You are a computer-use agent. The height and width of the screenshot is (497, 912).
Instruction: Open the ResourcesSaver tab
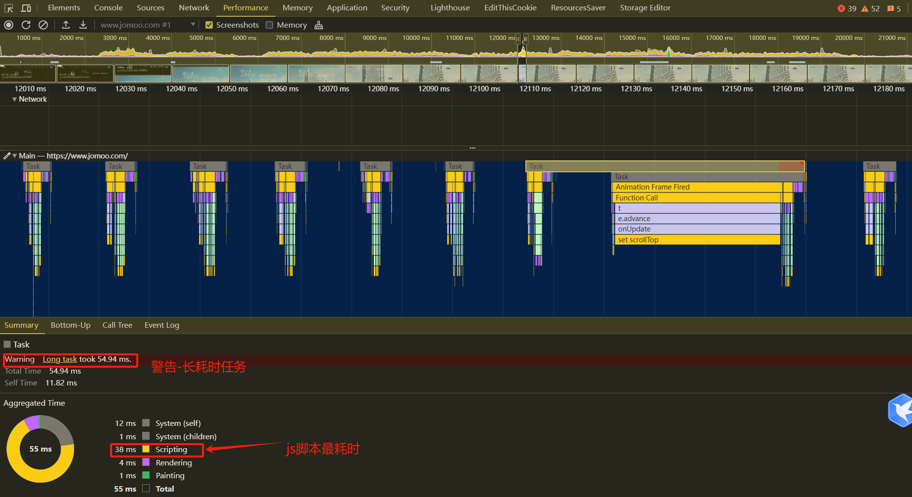tap(578, 8)
